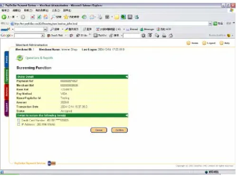
Task: Click the Google logo on Google toolbar
Action: coord(6,35)
